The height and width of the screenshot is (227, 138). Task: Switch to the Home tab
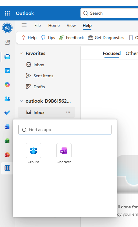pos(54,25)
